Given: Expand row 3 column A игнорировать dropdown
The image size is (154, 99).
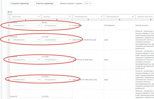Looking at the screenshot, I should 25,60.
